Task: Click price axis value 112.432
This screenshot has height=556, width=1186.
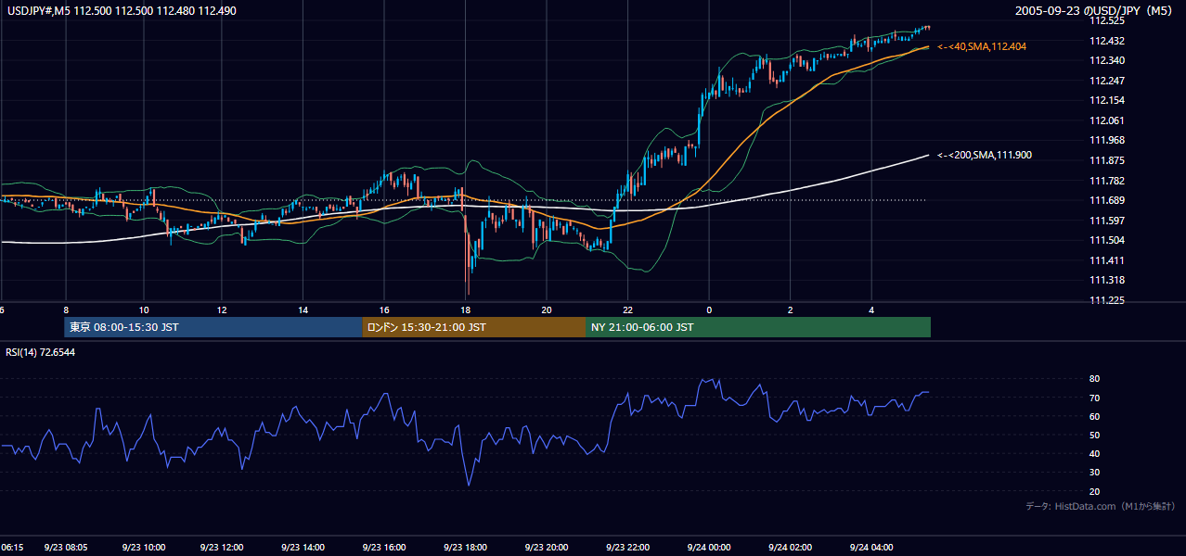Action: pos(1107,41)
